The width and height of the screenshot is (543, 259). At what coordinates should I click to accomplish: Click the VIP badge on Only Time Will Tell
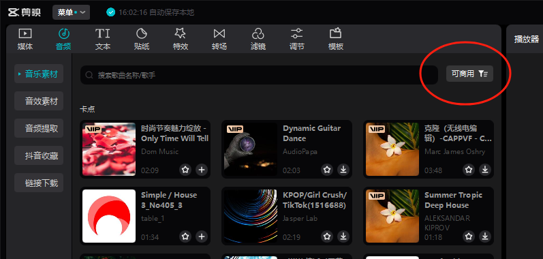tap(93, 129)
